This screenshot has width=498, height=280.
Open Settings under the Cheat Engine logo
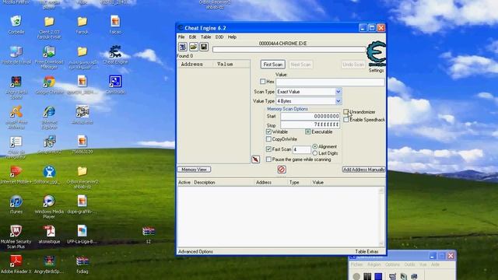[376, 70]
